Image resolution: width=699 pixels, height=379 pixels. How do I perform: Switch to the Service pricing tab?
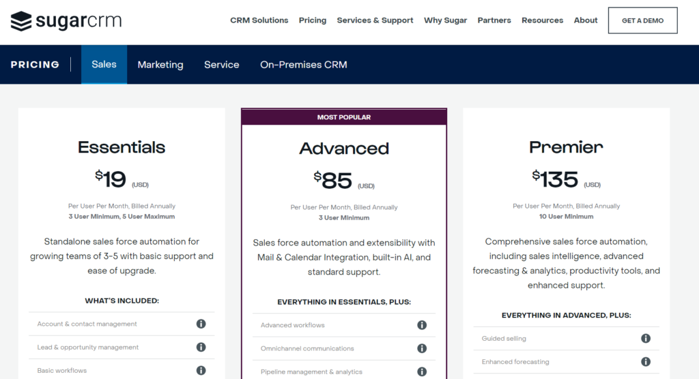click(222, 65)
